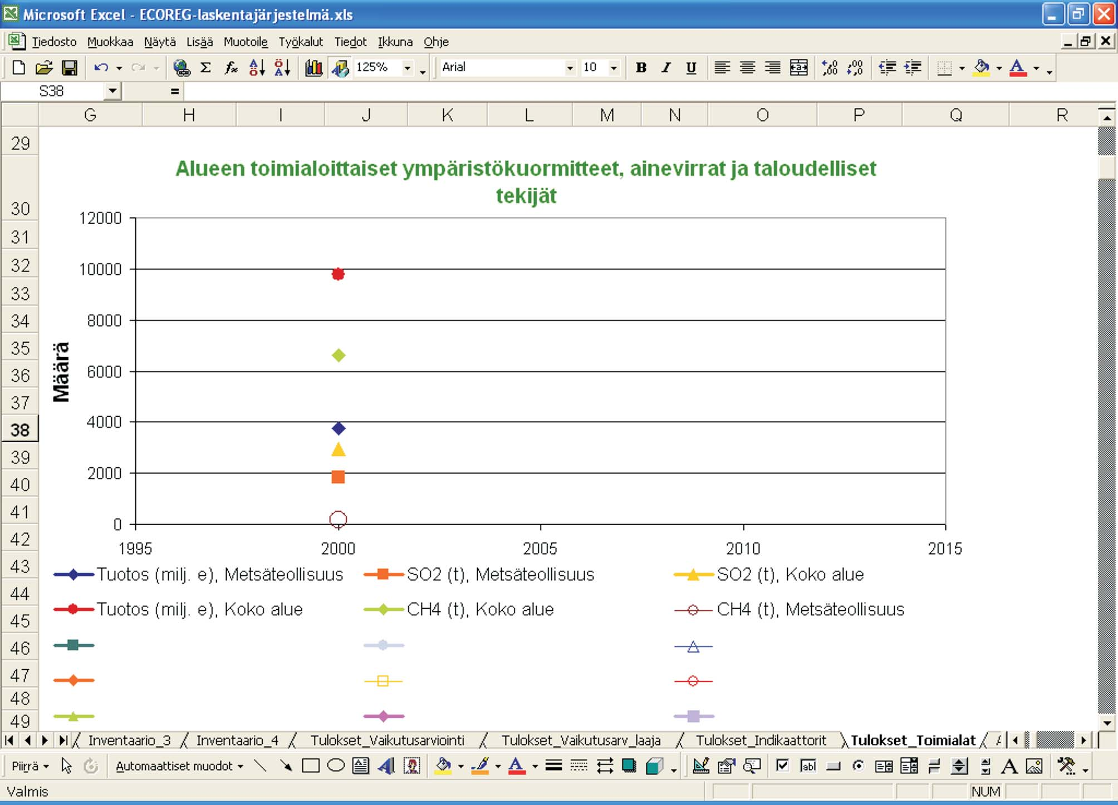Toggle bold formatting
The width and height of the screenshot is (1118, 805).
pyautogui.click(x=641, y=68)
